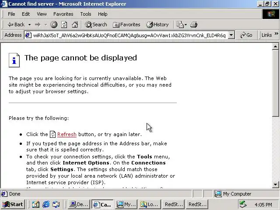The height and width of the screenshot is (210, 280).
Task: Expand the Address bar dropdown list
Action: tap(231, 35)
